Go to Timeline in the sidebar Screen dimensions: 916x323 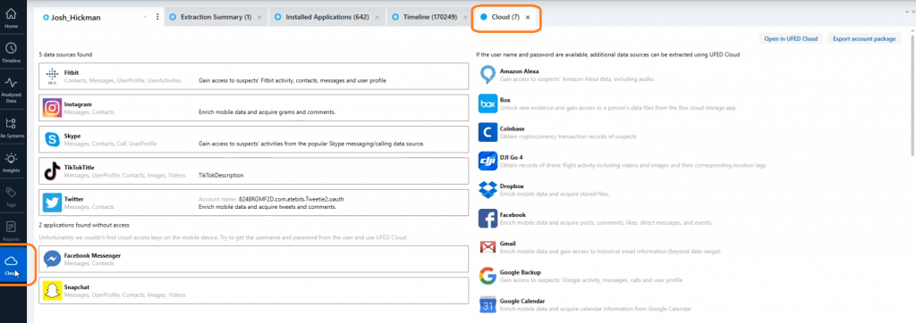click(x=11, y=53)
